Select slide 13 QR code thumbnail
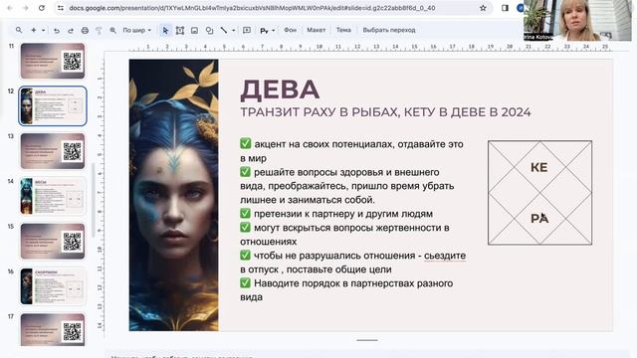Image resolution: width=637 pixels, height=358 pixels. pos(53,151)
